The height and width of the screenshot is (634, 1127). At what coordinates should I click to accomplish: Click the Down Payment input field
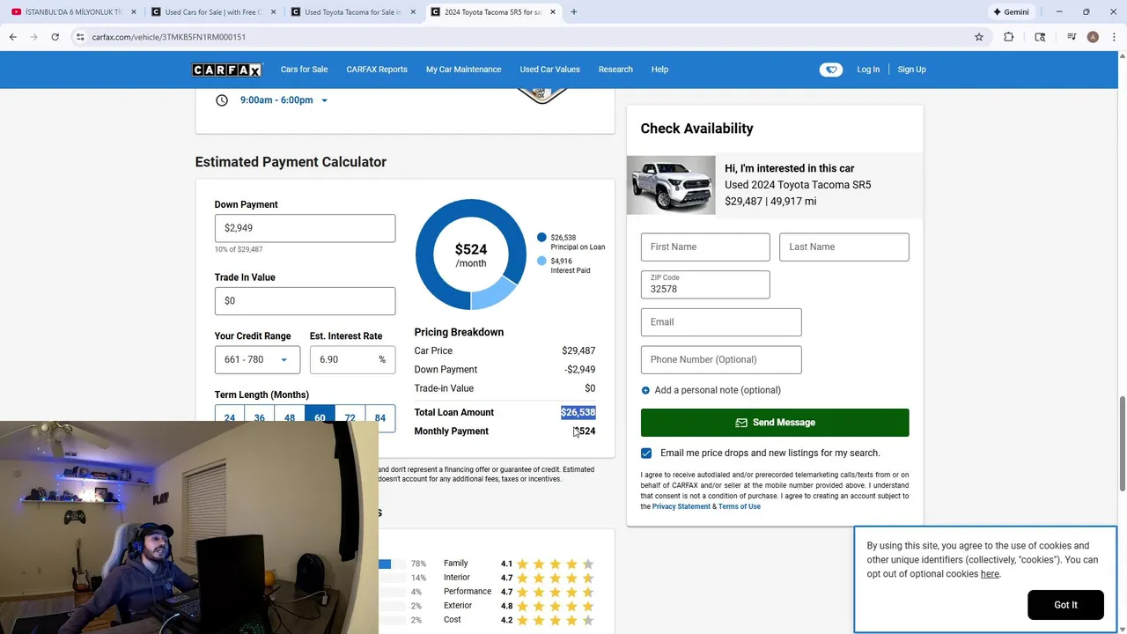click(305, 228)
